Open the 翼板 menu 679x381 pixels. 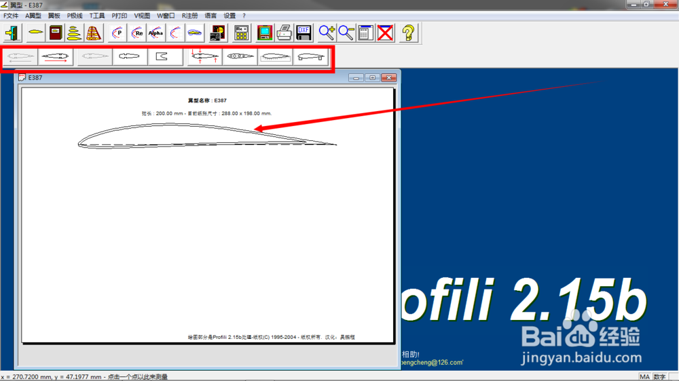click(54, 16)
